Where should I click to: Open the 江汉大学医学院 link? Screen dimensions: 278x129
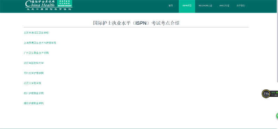[32, 83]
